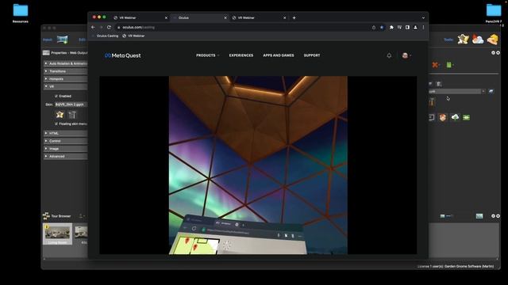This screenshot has width=508, height=285.
Task: Expand the Hotspots section
Action: [66, 79]
